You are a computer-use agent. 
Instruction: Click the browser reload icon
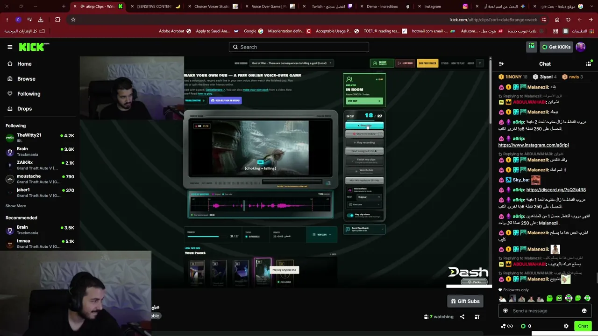click(x=568, y=20)
